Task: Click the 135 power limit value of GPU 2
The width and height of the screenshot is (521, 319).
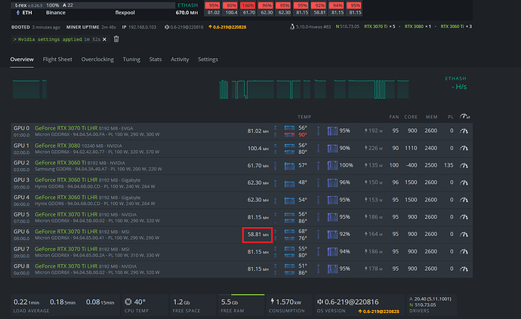Action: [x=449, y=165]
